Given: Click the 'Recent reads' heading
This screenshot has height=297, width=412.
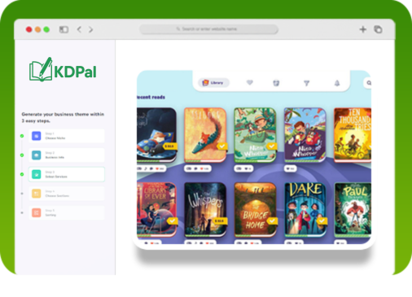Looking at the screenshot, I should (151, 97).
